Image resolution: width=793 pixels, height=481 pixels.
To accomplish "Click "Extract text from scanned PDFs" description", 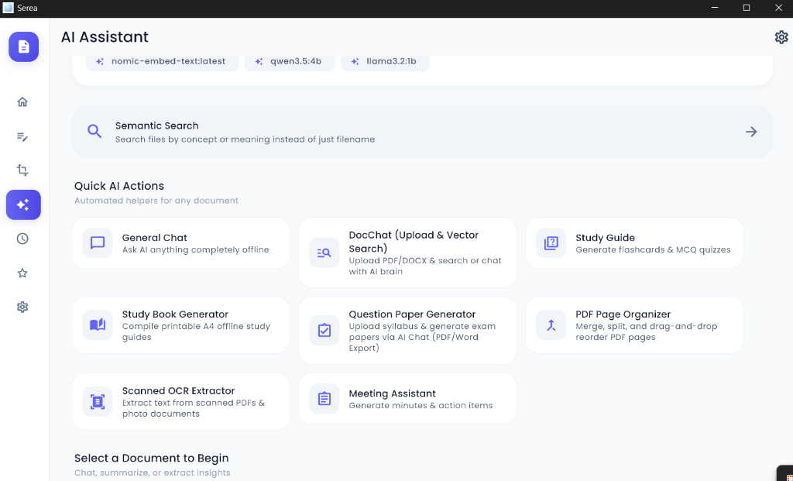I will pos(194,408).
